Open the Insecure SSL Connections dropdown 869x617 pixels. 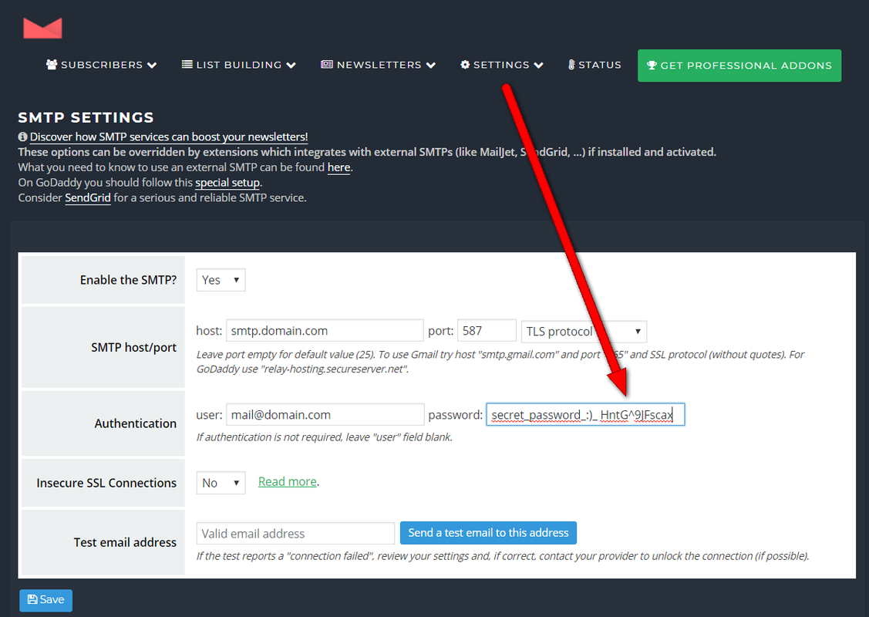coord(221,483)
